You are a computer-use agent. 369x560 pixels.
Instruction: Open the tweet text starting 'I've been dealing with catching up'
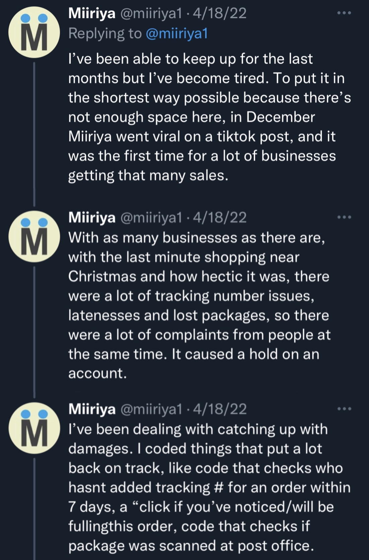(210, 487)
